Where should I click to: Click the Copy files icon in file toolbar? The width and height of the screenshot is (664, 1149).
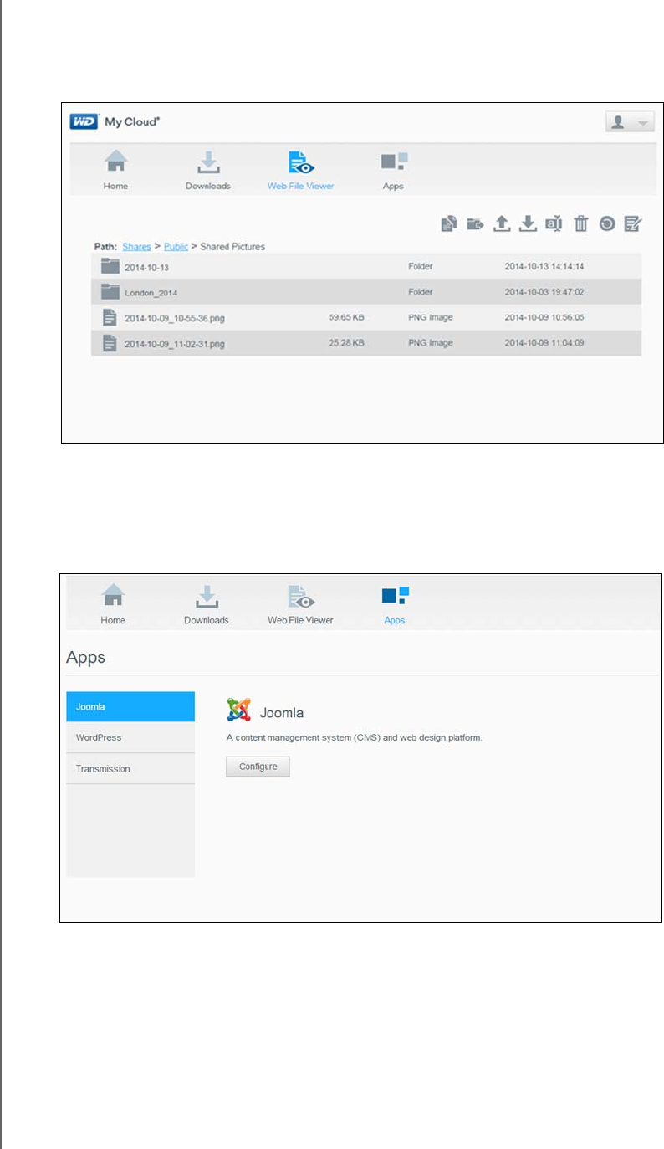click(449, 223)
